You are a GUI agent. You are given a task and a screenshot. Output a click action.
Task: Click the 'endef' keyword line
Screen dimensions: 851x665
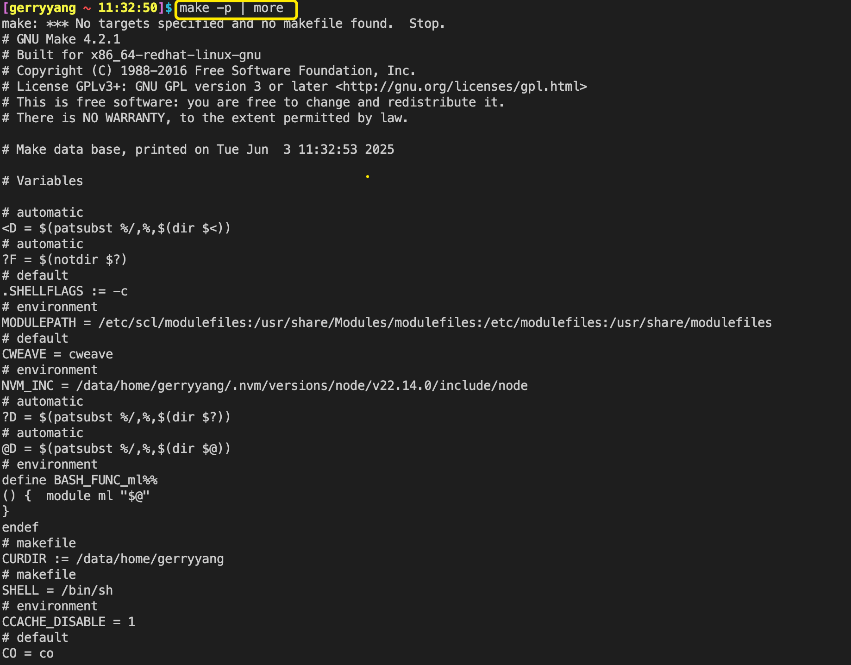[20, 527]
